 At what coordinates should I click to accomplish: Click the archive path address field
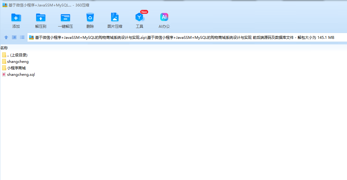(x=187, y=38)
